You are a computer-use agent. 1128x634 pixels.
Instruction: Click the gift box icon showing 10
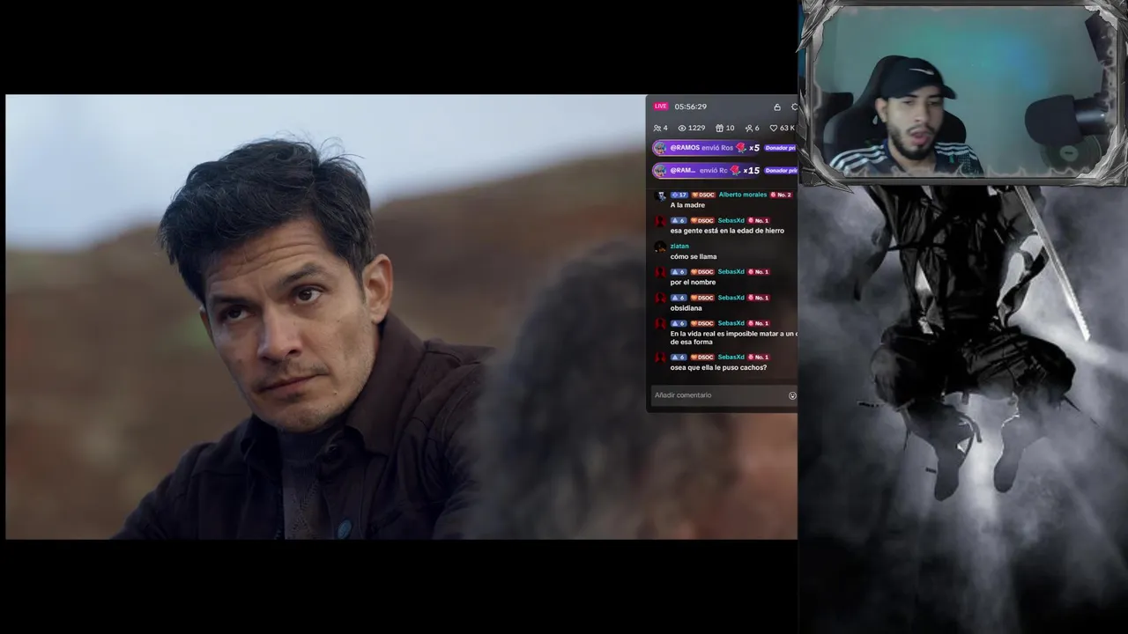pos(719,129)
